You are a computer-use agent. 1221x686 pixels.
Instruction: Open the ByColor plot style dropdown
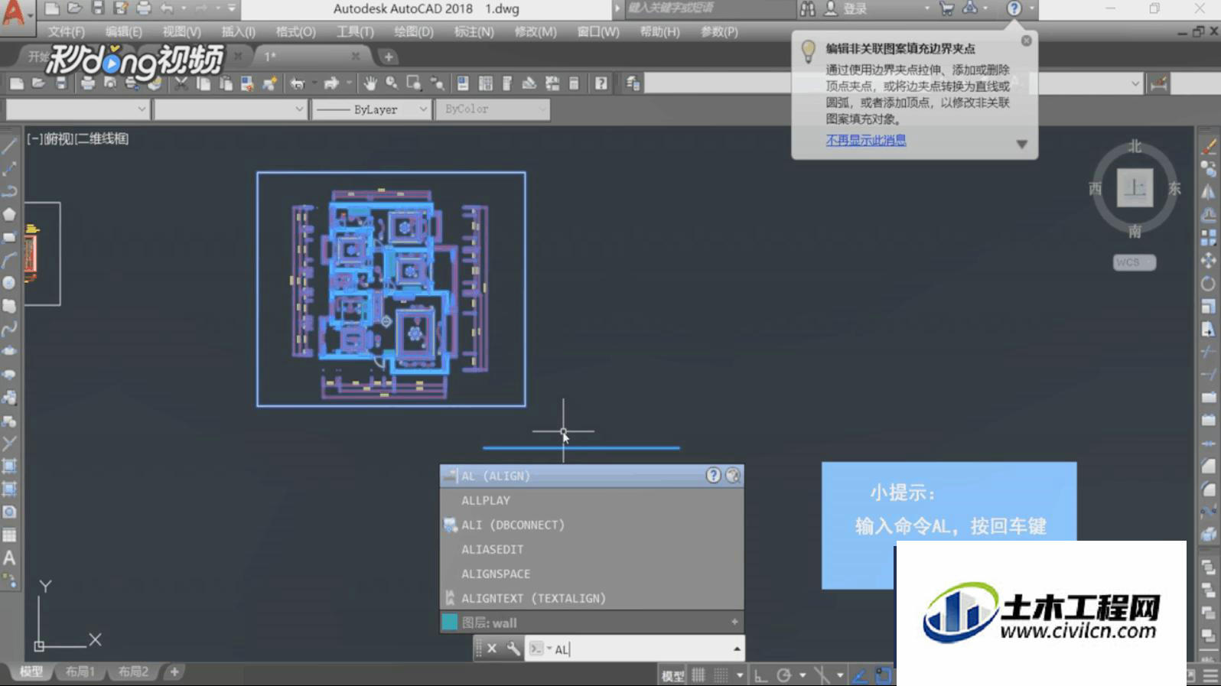493,109
